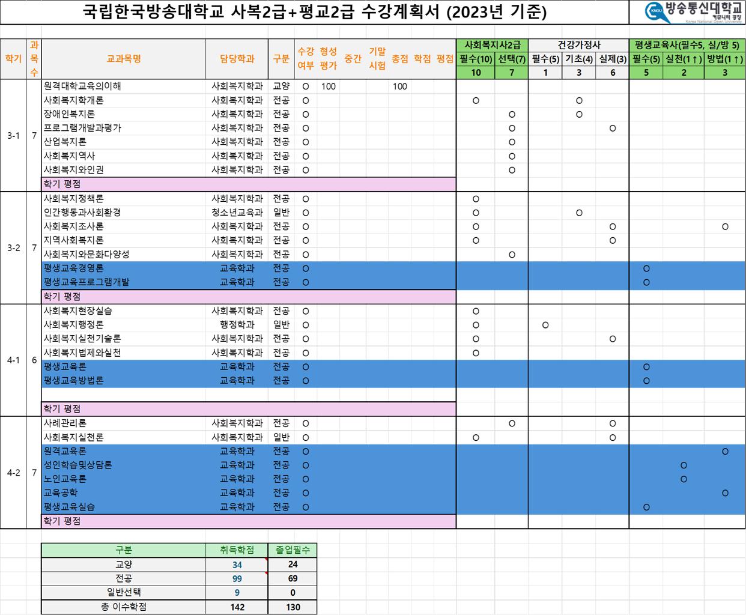Select the 전공 취득학점 value 99

tap(237, 579)
